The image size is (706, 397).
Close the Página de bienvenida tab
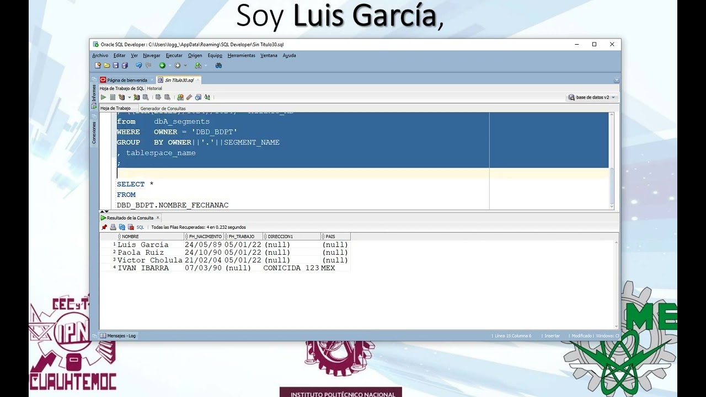tap(152, 81)
